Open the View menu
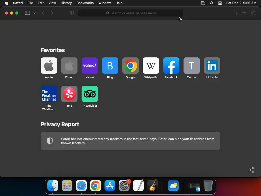This screenshot has height=196, width=261. [52, 3]
